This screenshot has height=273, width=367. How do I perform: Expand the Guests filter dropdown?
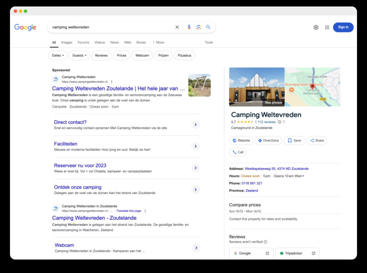coord(79,56)
